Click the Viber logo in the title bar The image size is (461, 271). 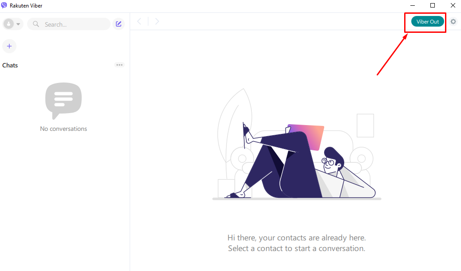[5, 5]
